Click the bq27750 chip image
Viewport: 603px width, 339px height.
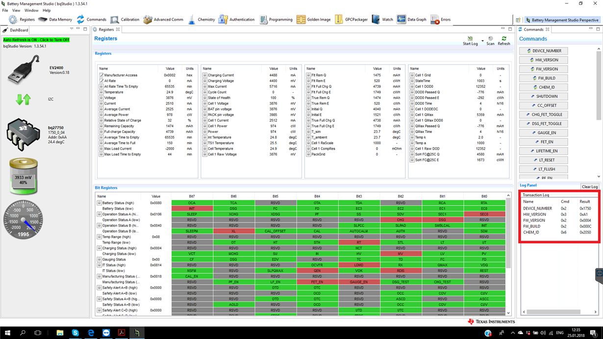click(23, 133)
